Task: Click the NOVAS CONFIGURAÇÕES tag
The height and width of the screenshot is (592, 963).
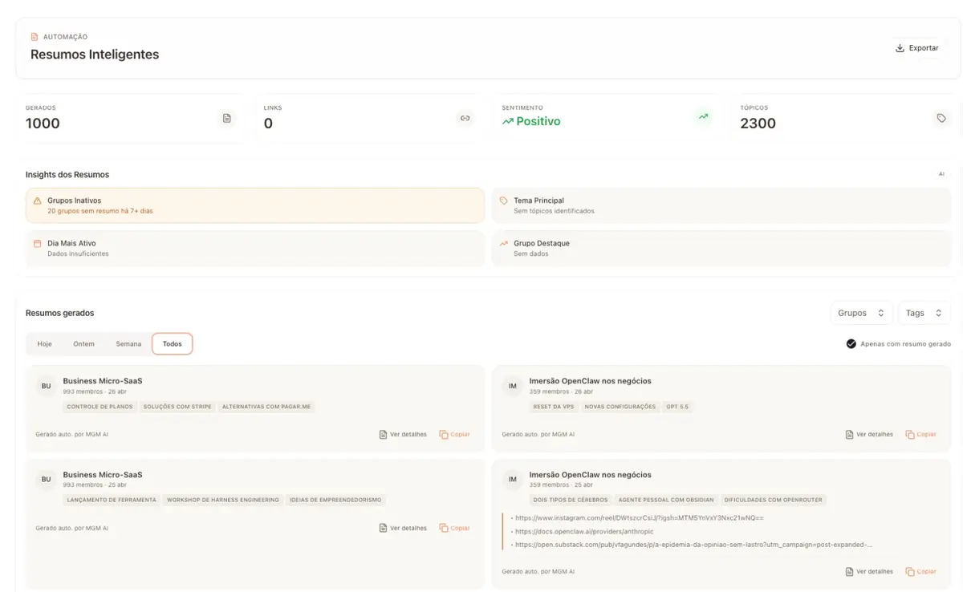Action: coord(620,407)
